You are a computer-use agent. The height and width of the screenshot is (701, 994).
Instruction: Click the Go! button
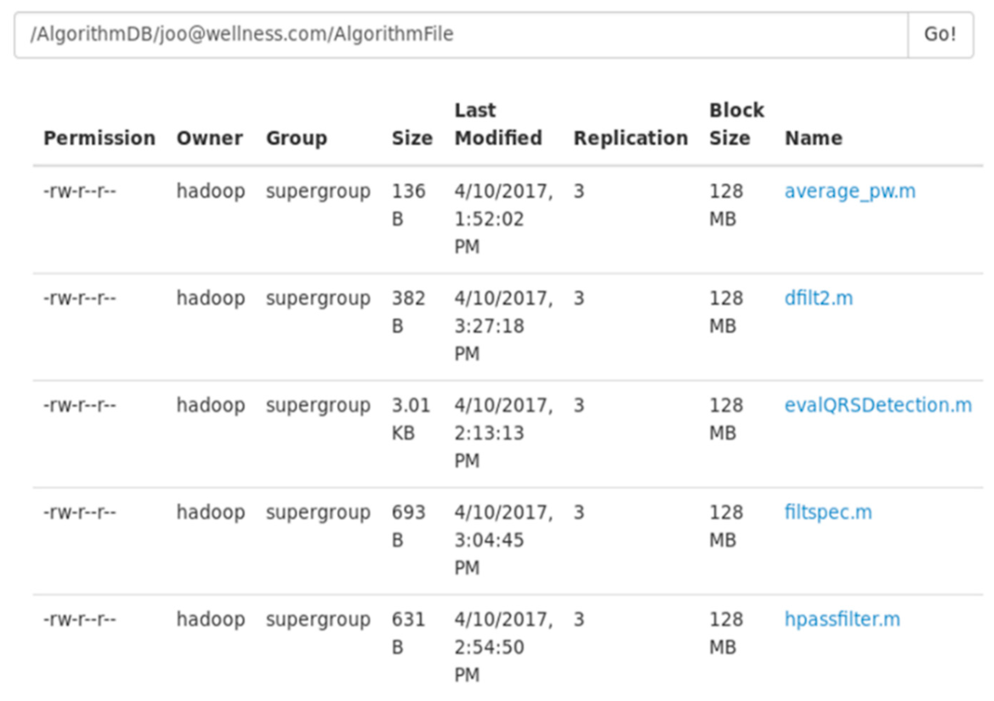click(x=940, y=34)
